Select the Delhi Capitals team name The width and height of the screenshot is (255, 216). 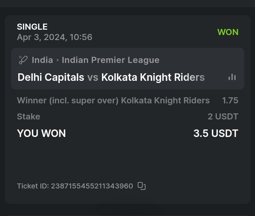[x=51, y=77]
